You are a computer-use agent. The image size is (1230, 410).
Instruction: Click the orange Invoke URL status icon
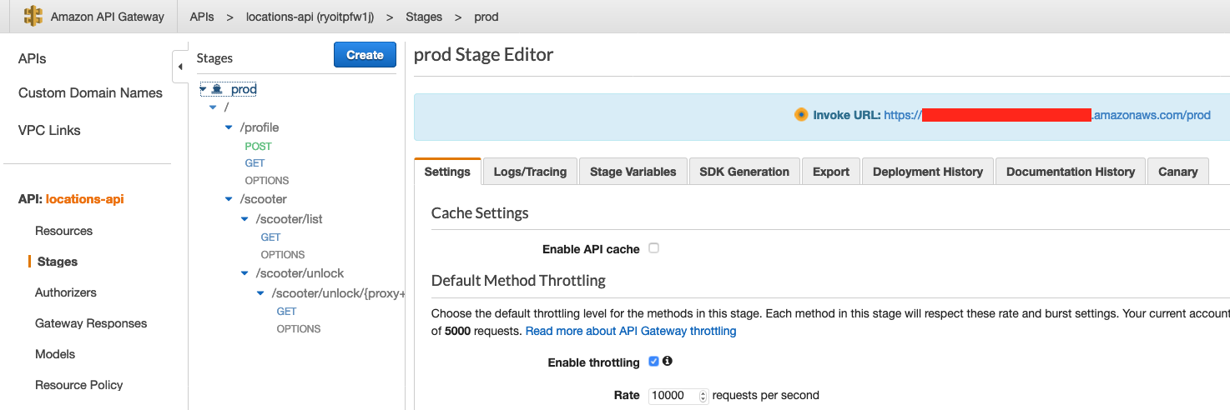[x=801, y=115]
